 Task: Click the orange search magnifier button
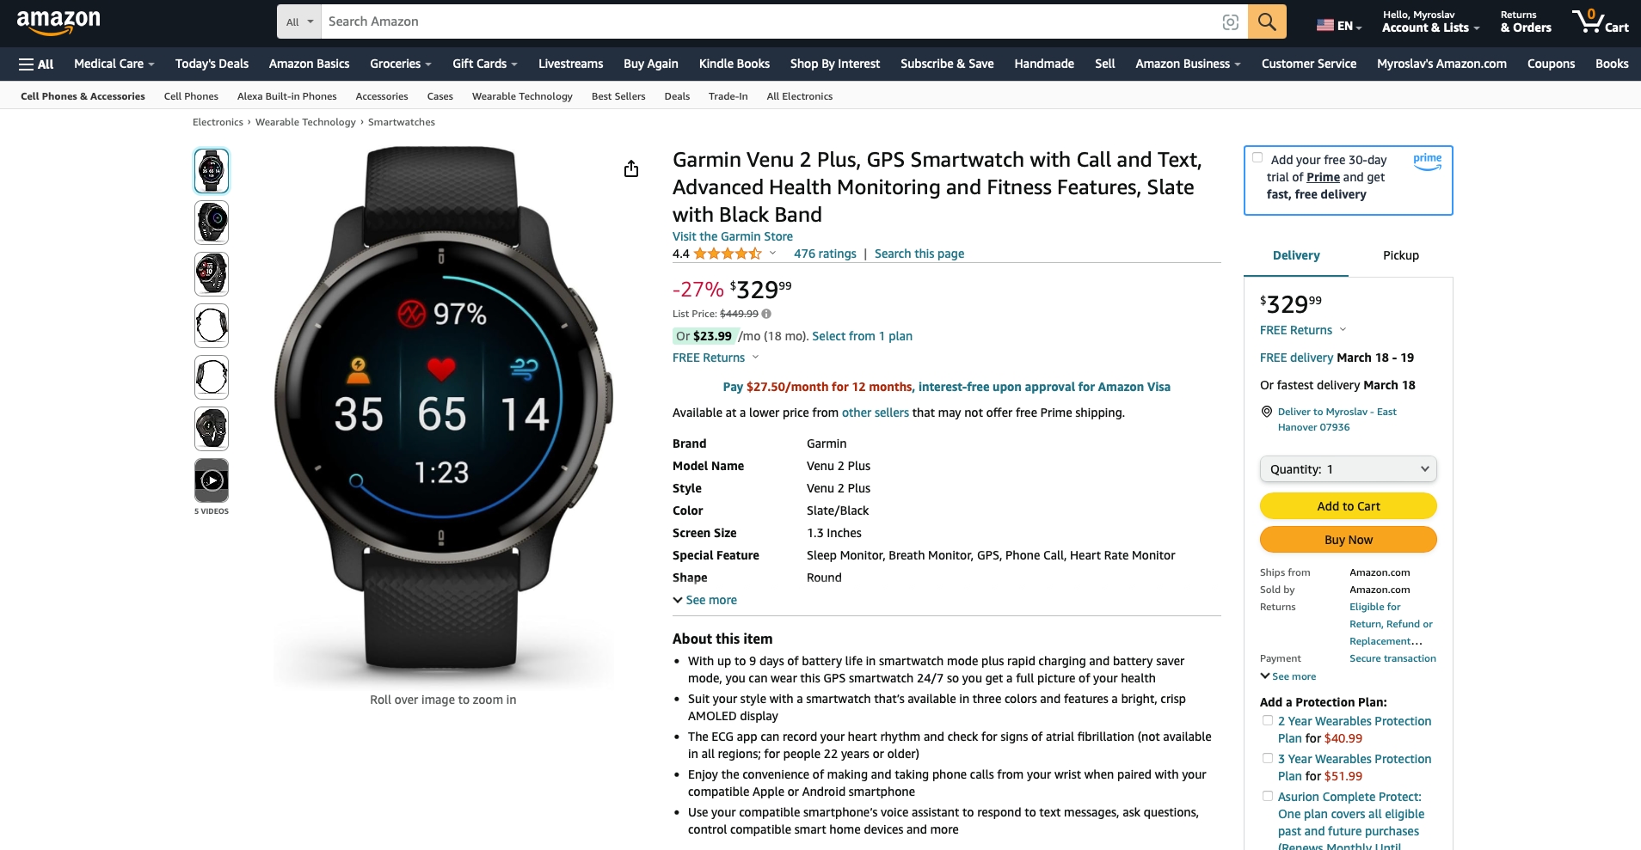point(1267,21)
